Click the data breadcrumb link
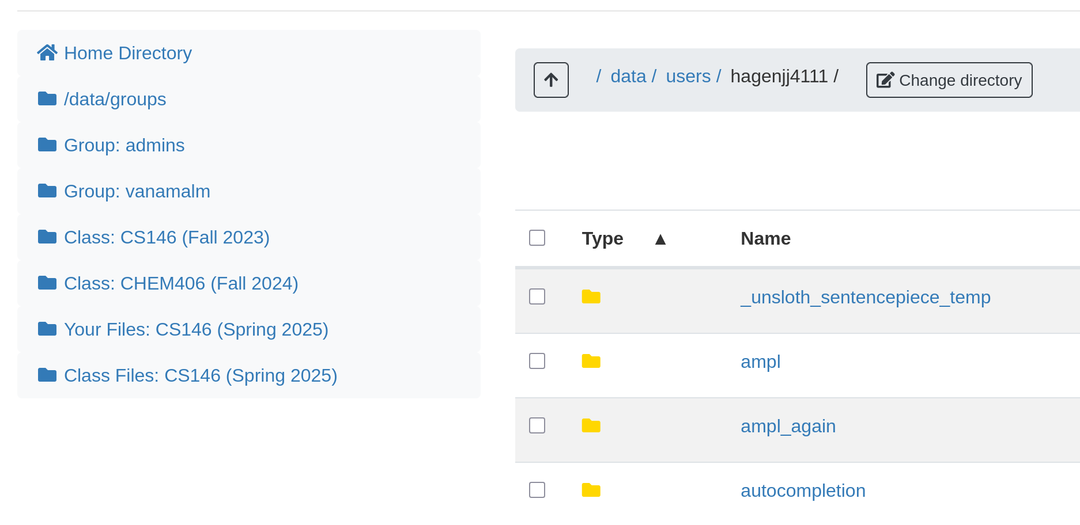The height and width of the screenshot is (525, 1080). (628, 75)
